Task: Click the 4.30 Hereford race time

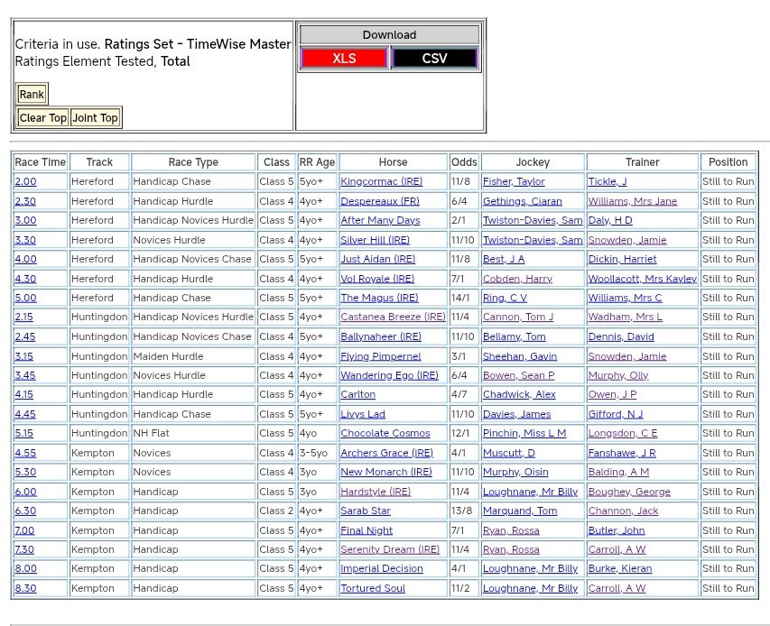Action: coord(25,279)
